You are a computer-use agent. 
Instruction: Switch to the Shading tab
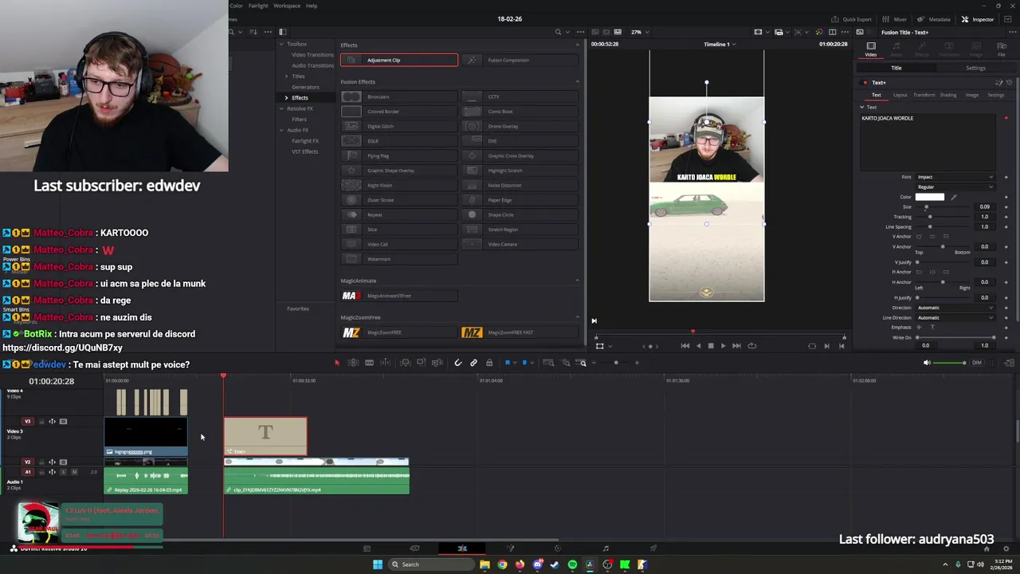pyautogui.click(x=947, y=95)
